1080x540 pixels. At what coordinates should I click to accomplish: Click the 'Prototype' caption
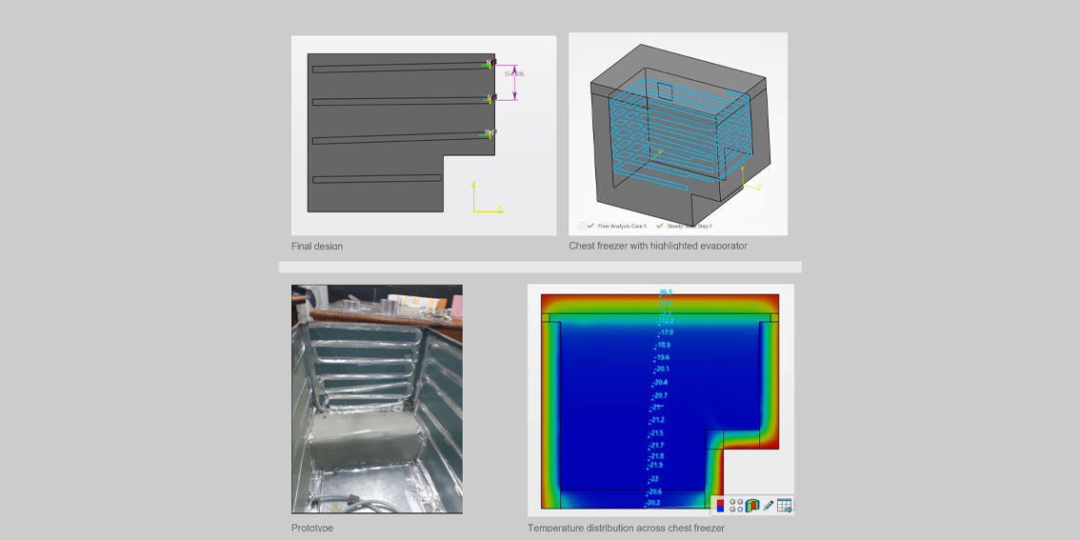click(x=312, y=528)
